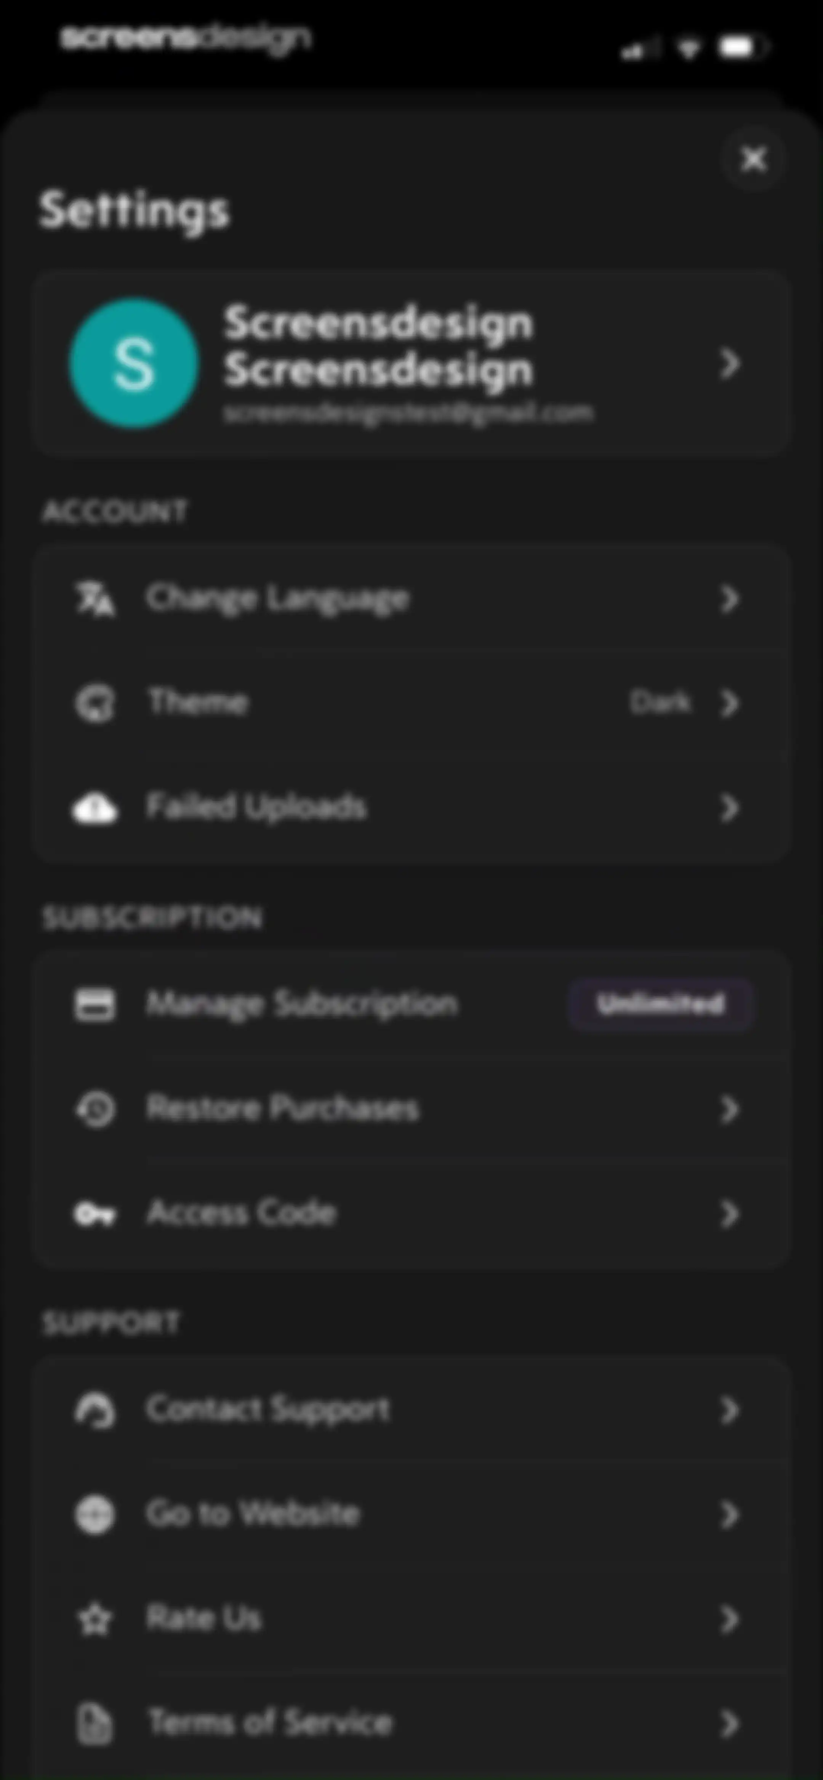
Task: Click the Go to Website globe icon
Action: pyautogui.click(x=94, y=1515)
